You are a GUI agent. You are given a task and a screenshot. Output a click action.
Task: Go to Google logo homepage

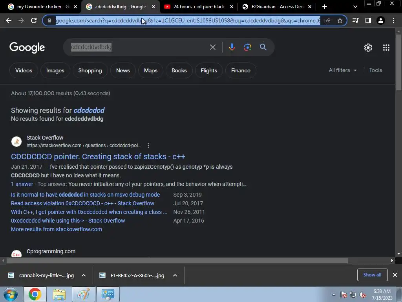pyautogui.click(x=27, y=48)
